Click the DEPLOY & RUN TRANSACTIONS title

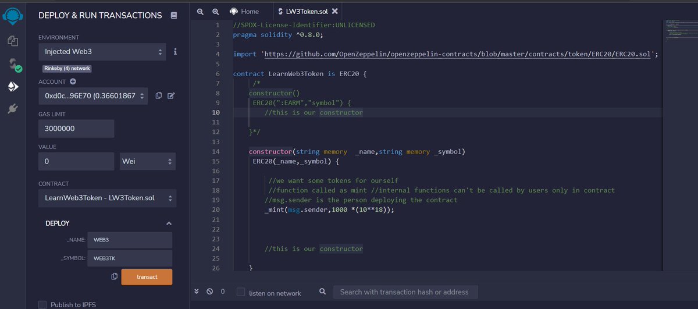coord(100,16)
